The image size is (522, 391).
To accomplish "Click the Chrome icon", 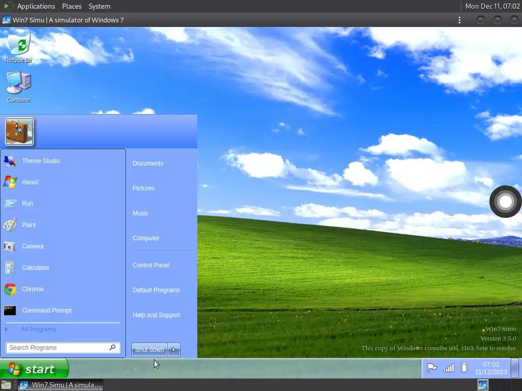I will tap(10, 289).
